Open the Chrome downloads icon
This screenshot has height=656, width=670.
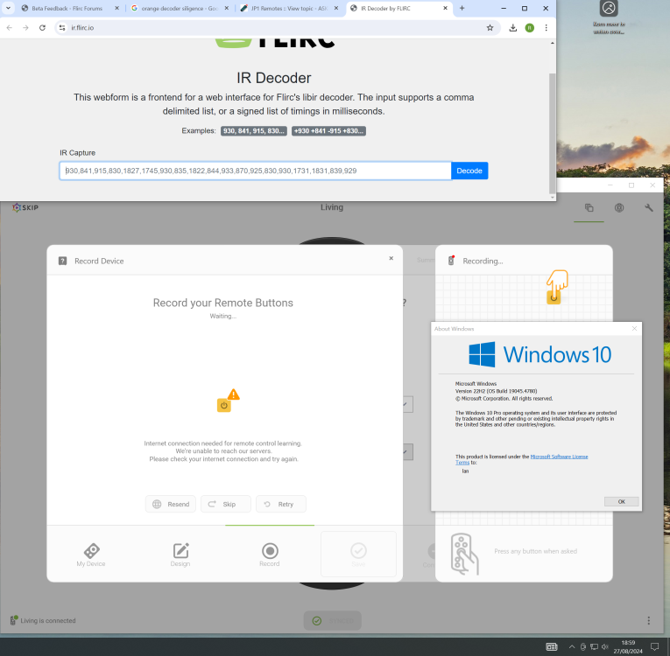(512, 28)
